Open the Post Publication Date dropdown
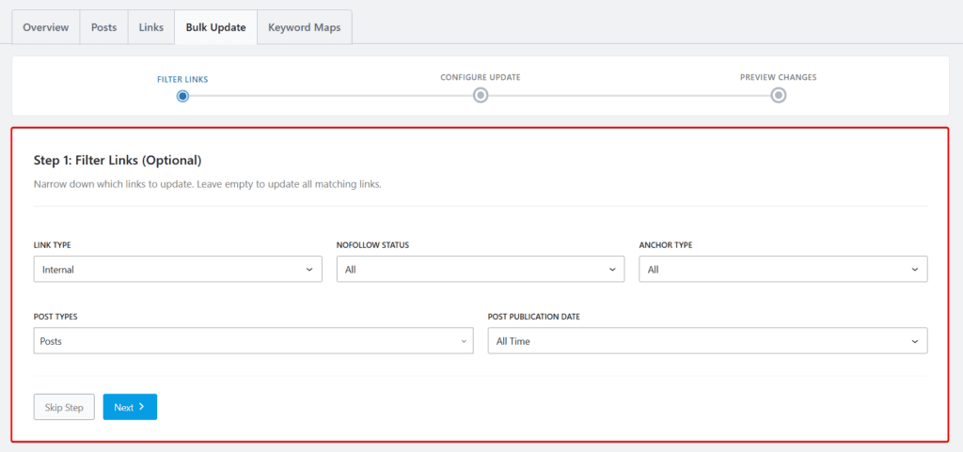 (x=707, y=341)
